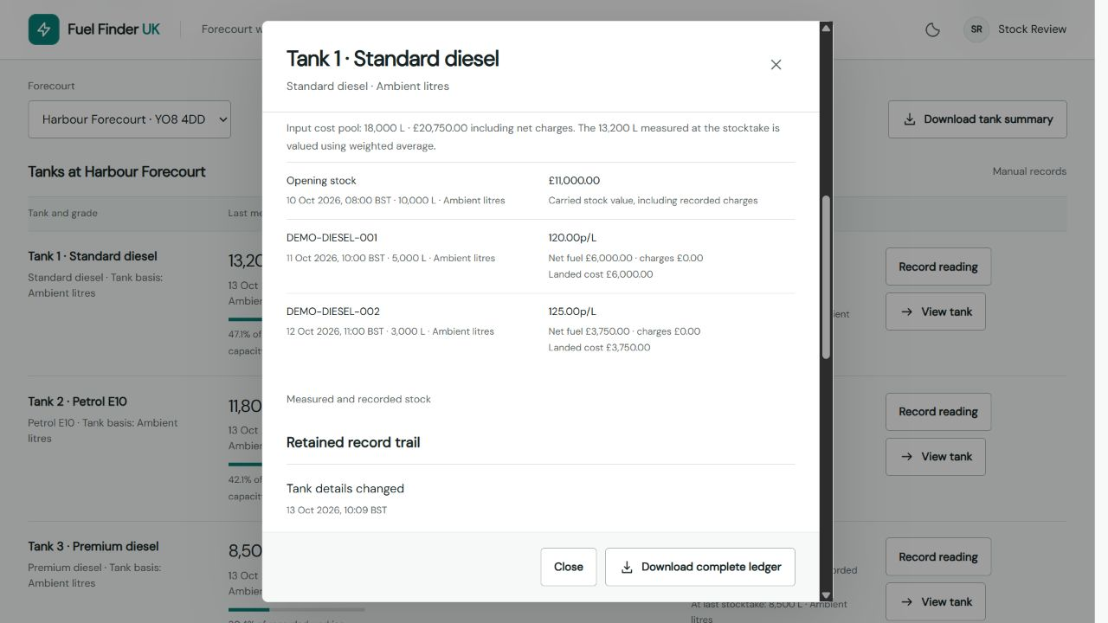
Task: Open the Harbour Forecourt forecourt dropdown
Action: [x=130, y=119]
